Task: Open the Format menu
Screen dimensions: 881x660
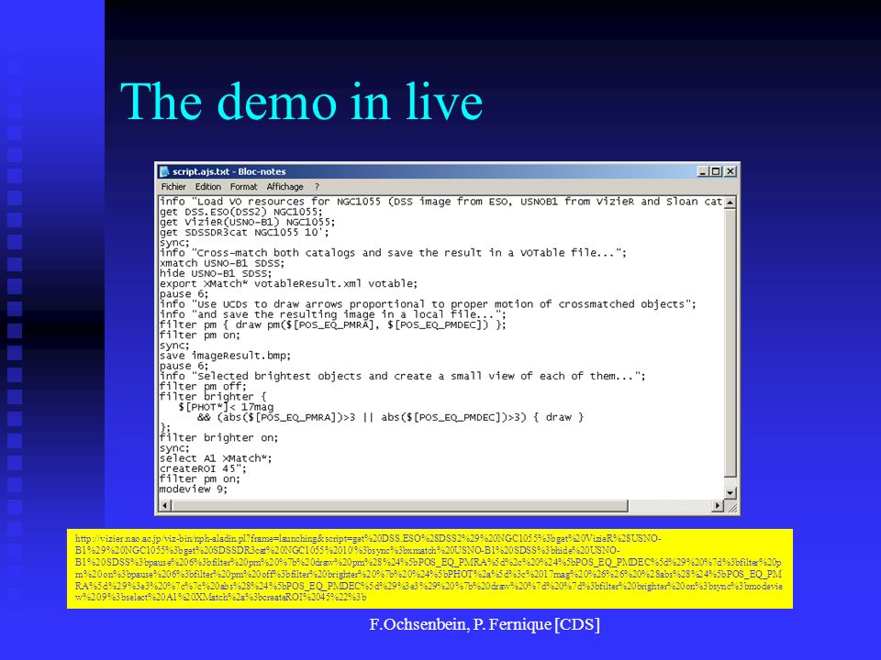Action: tap(243, 187)
